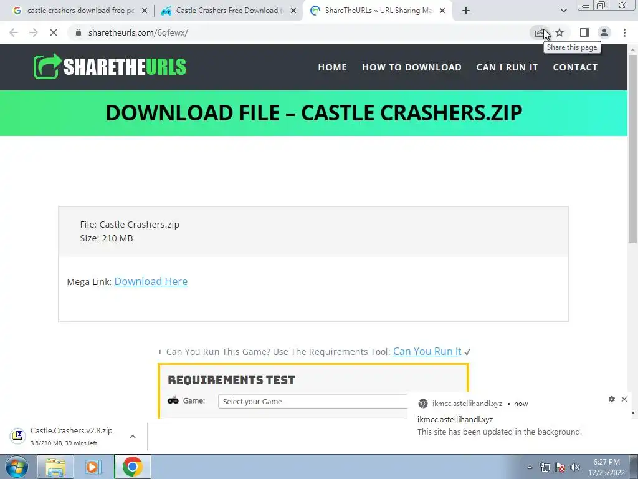Expand download options chevron for zip file
The width and height of the screenshot is (638, 479).
point(133,437)
